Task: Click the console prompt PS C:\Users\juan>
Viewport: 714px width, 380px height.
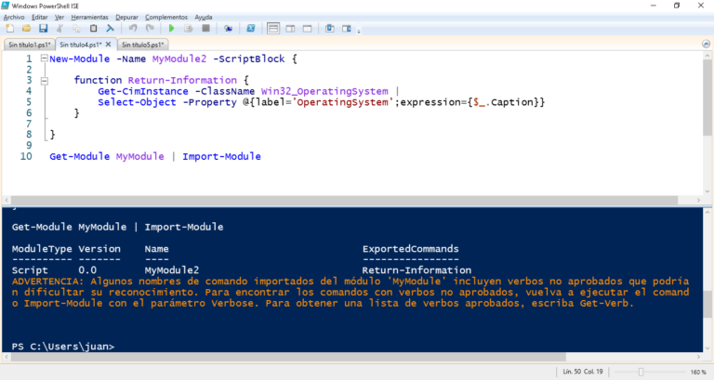Action: [63, 347]
